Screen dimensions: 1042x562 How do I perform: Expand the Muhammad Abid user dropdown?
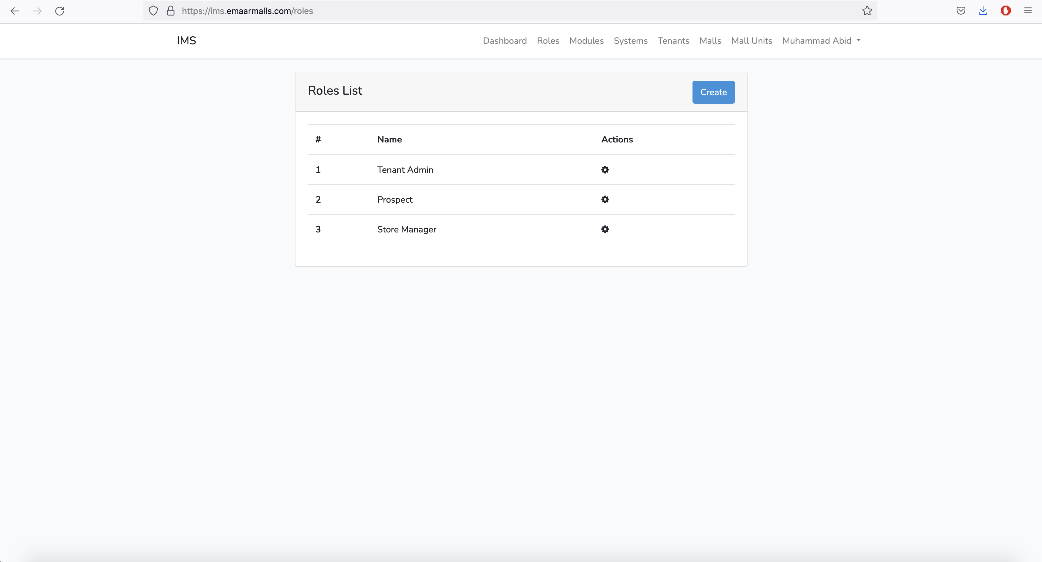(x=821, y=41)
